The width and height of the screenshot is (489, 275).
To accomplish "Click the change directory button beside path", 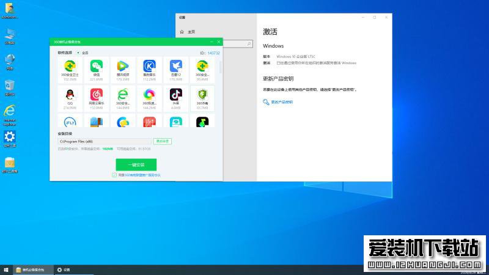I will pyautogui.click(x=162, y=141).
